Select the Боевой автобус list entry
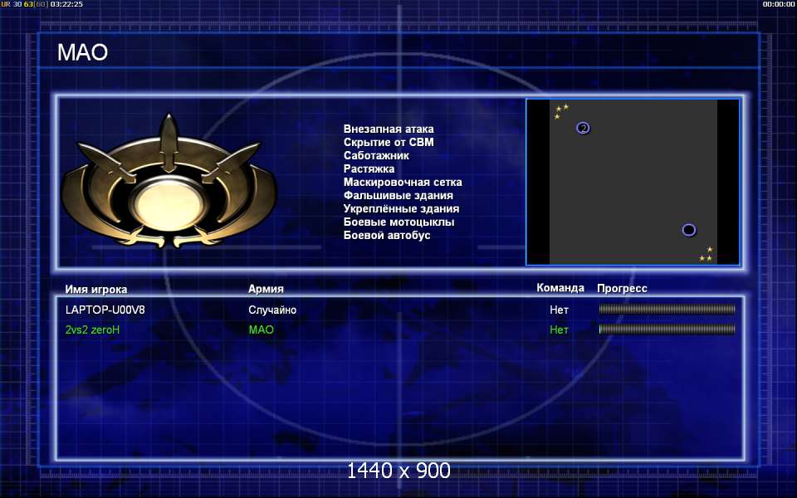This screenshot has height=498, width=797. tap(387, 235)
